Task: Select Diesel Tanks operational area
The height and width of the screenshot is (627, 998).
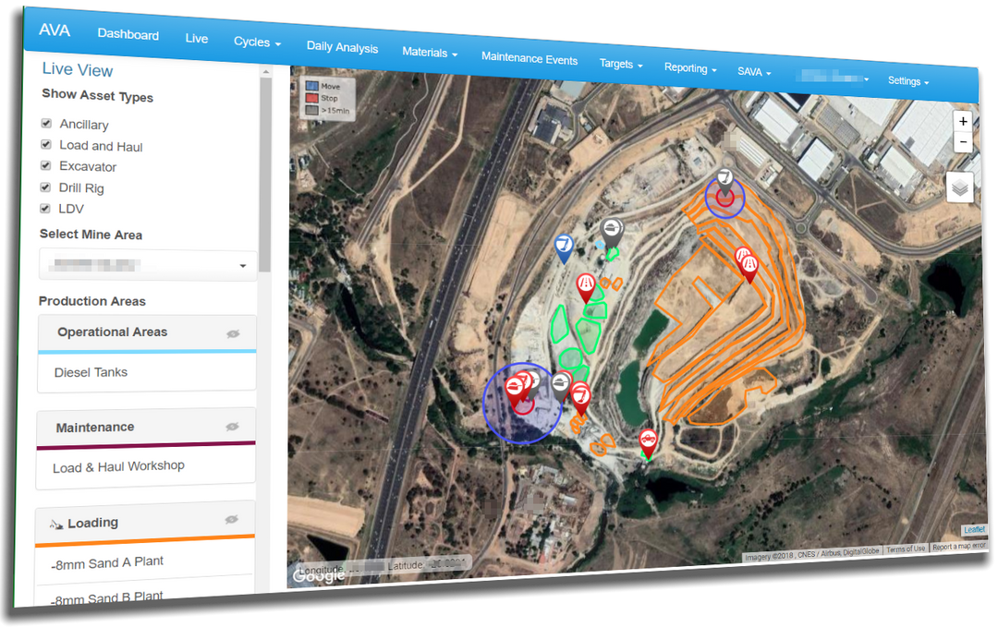Action: (91, 372)
